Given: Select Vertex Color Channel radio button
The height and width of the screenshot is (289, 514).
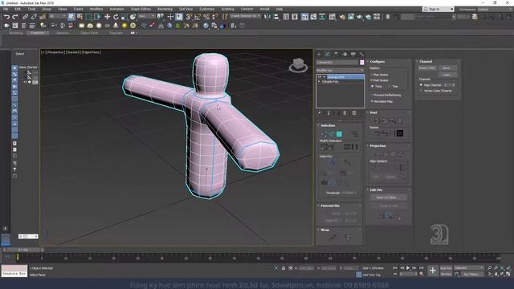Looking at the screenshot, I should [421, 91].
